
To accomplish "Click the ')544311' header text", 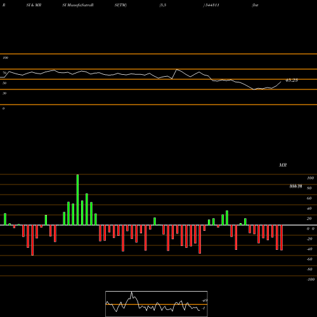I will tap(211, 5).
